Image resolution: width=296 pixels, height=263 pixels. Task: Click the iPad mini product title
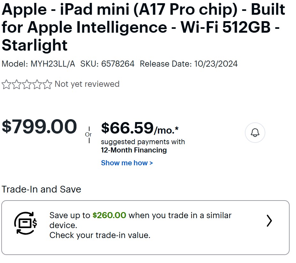(143, 27)
